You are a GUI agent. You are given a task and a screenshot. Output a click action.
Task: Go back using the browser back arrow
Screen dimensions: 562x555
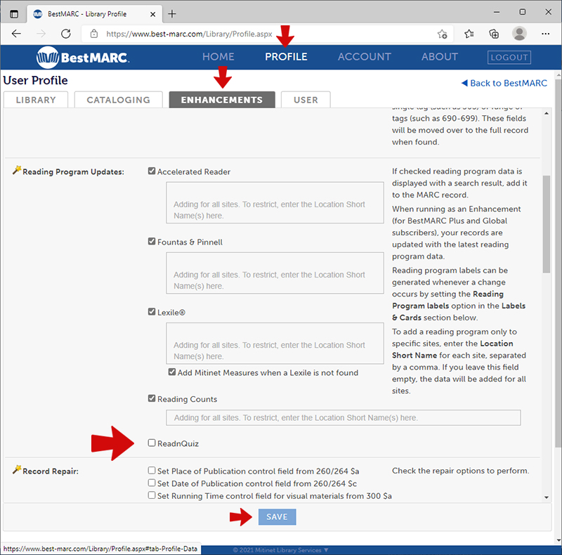pos(16,34)
